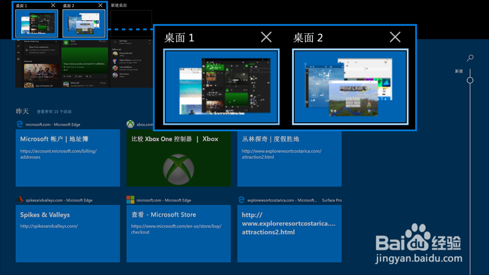Open 查看 - Microsoft Store activity card
The image size is (489, 275).
click(x=178, y=233)
